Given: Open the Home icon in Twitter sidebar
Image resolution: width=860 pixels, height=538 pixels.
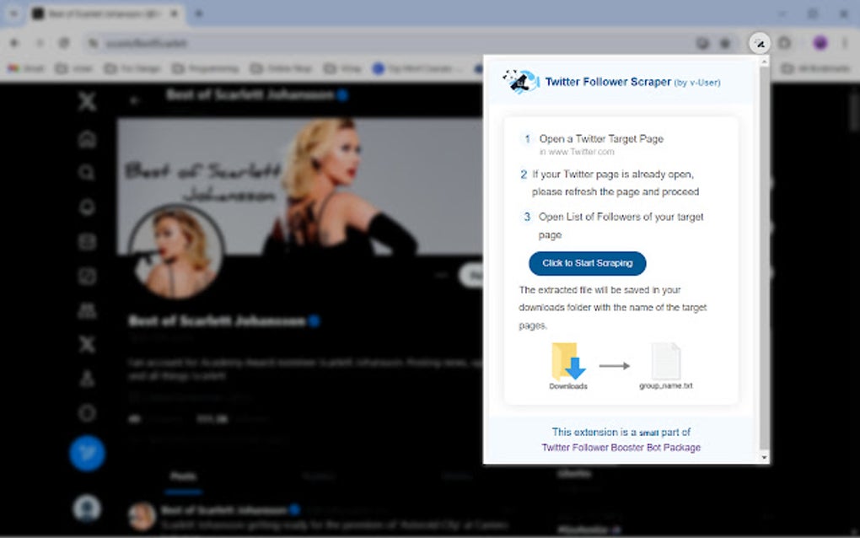Looking at the screenshot, I should (x=87, y=139).
